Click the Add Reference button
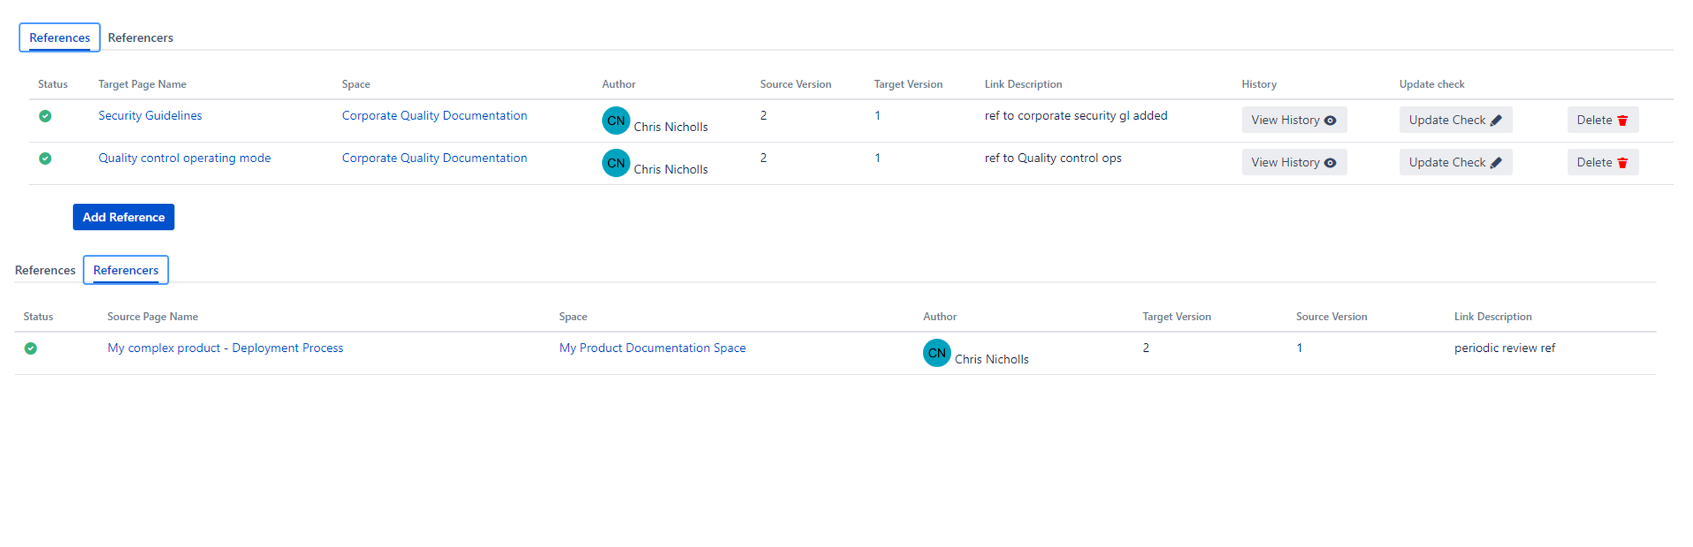Screen dimensions: 1693x547 point(123,218)
